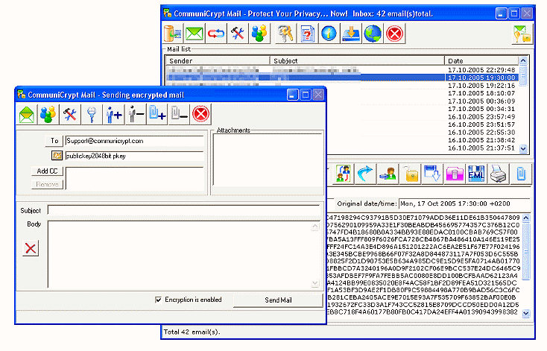Click the message body scrollbar down arrow

[x=526, y=313]
